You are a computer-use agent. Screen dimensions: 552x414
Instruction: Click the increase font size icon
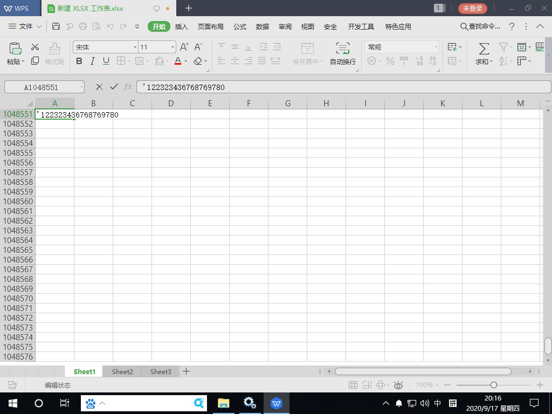[184, 47]
